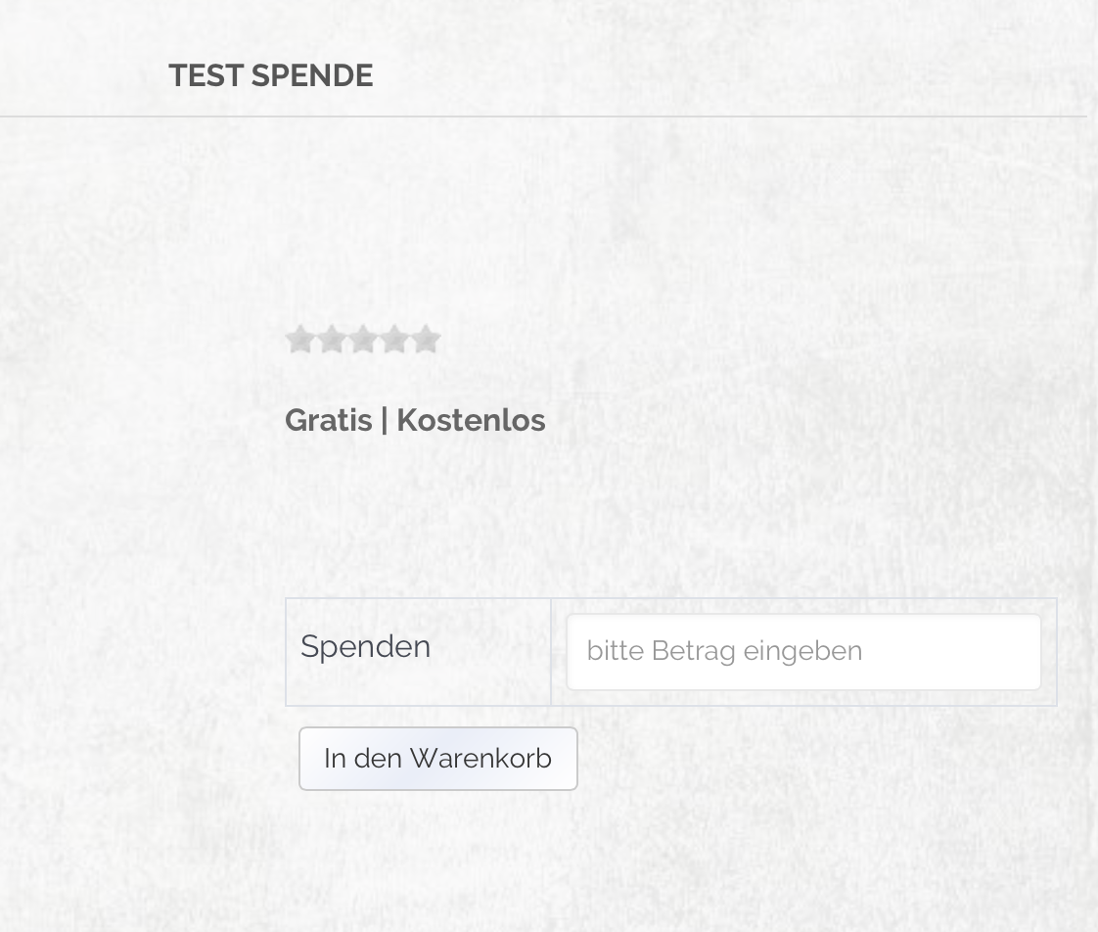Give a four-star rating
Image resolution: width=1098 pixels, height=932 pixels.
pos(394,340)
